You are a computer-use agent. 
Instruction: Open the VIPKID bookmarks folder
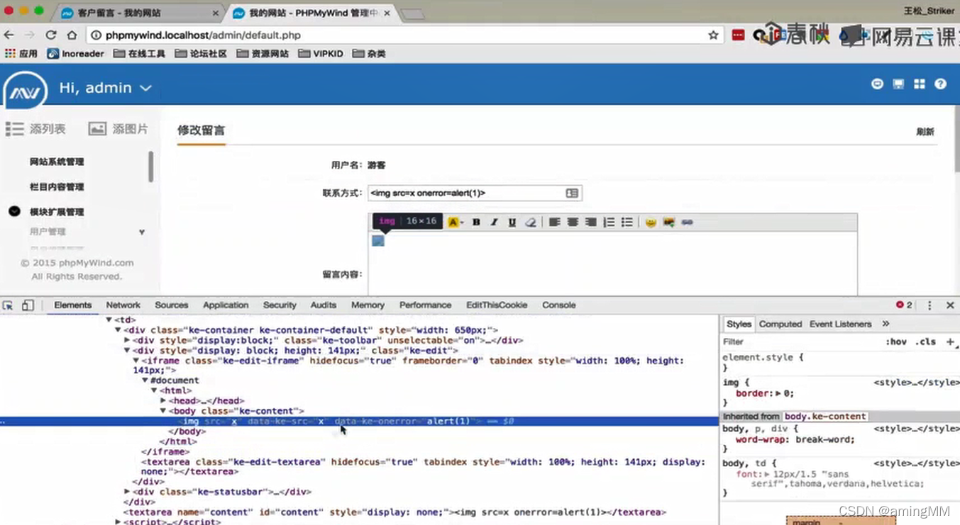[321, 53]
